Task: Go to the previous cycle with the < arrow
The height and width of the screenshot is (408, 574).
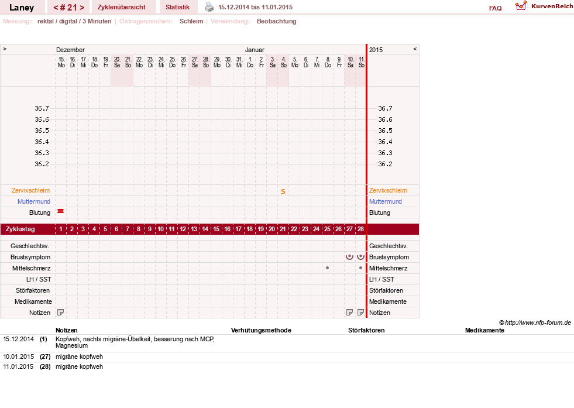Action: point(56,8)
